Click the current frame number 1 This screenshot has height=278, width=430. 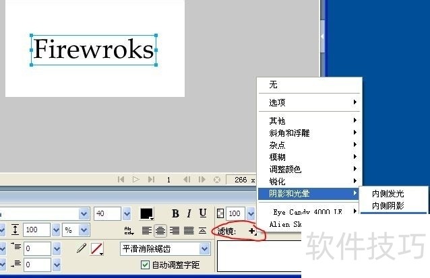[x=168, y=180]
